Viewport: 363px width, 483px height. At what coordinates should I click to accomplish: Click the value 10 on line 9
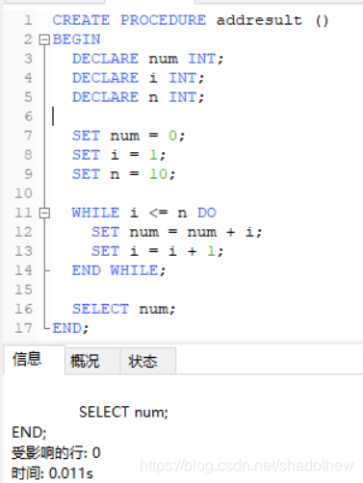coord(158,174)
